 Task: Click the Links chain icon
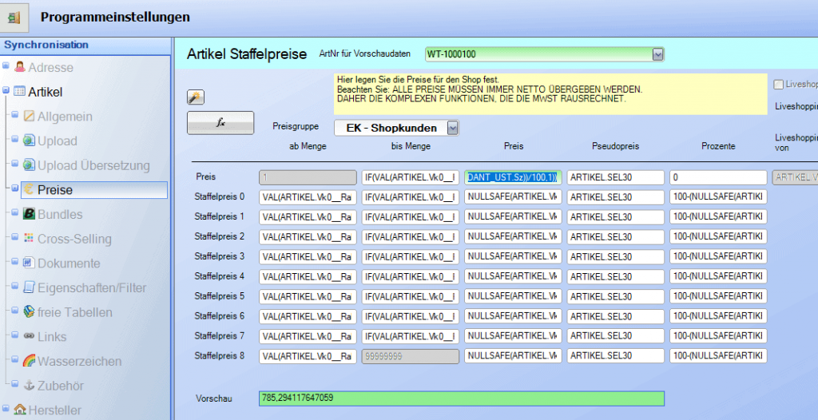pyautogui.click(x=29, y=337)
